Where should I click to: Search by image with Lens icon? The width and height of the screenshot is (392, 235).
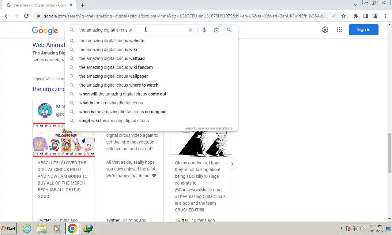click(x=217, y=30)
